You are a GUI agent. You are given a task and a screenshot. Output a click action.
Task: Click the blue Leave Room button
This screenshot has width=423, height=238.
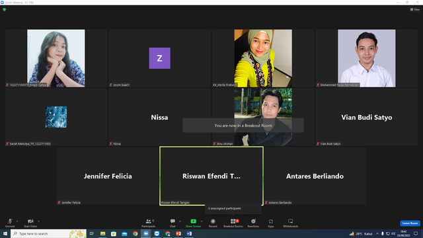[x=410, y=223]
